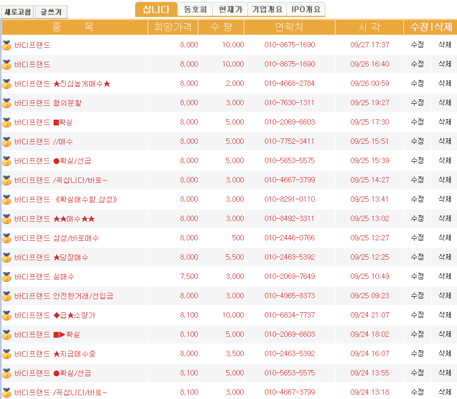Click phone number 010-7630-1311

[289, 103]
